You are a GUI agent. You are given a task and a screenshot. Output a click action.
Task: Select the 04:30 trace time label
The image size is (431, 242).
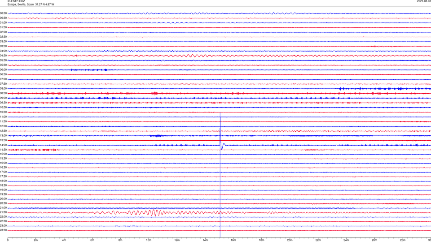[x=3, y=56]
